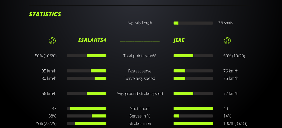
Task: Click ESALAHT54's 95 km/h fastest serve value
Action: click(x=49, y=71)
